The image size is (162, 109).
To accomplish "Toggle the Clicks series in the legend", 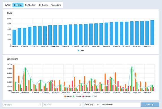I will [81, 51].
